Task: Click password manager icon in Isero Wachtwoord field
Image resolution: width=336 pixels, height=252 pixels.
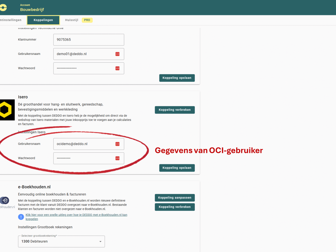Action: [x=117, y=158]
